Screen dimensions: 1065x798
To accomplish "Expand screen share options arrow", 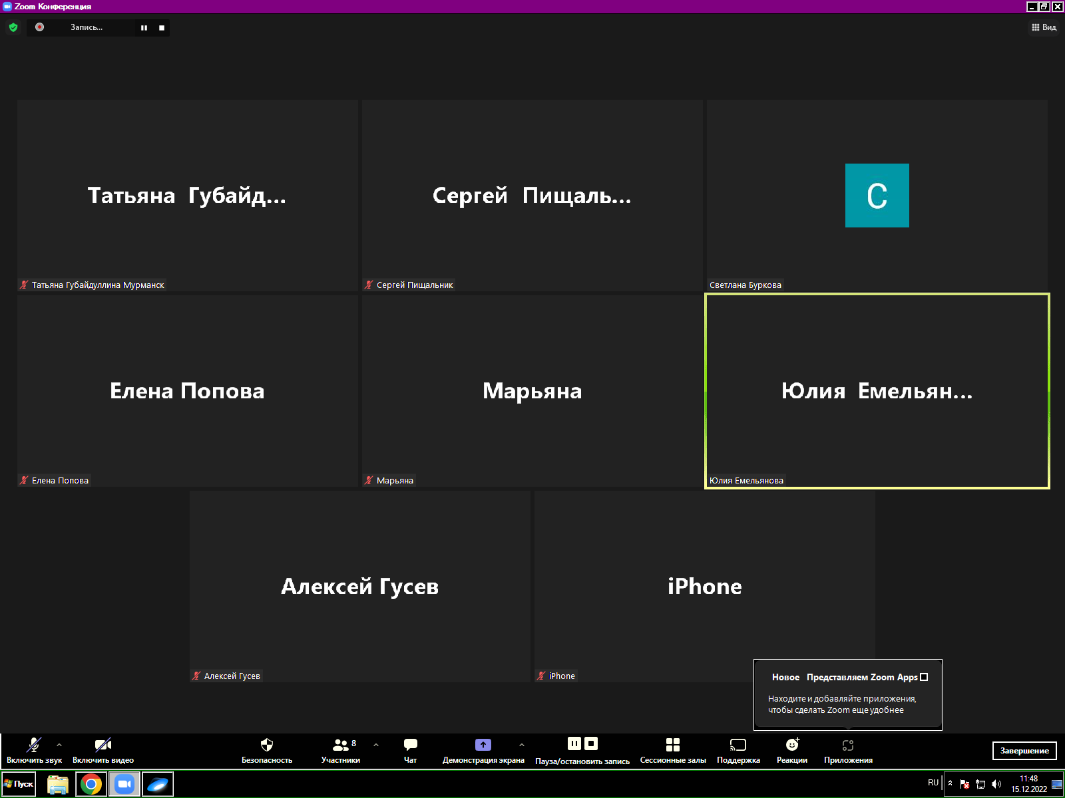I will point(522,745).
